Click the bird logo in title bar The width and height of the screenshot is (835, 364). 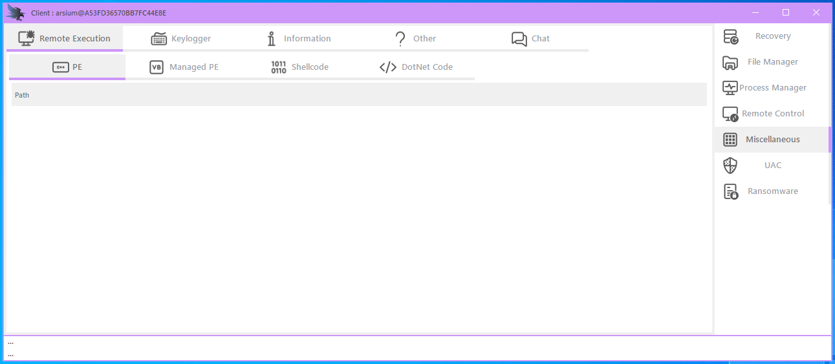(x=16, y=12)
